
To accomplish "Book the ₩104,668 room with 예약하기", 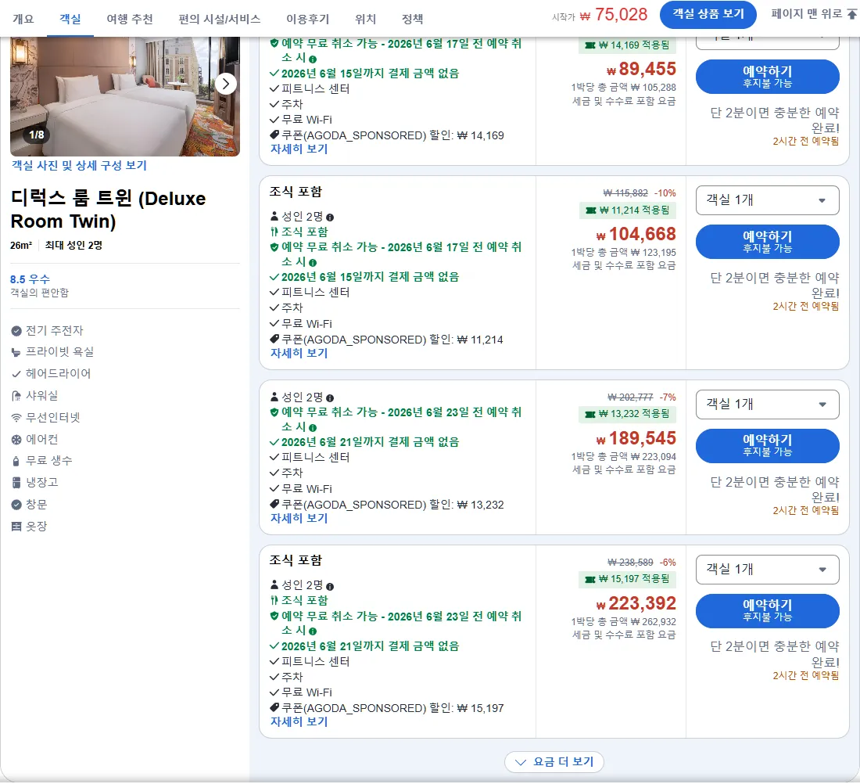I will pyautogui.click(x=767, y=242).
